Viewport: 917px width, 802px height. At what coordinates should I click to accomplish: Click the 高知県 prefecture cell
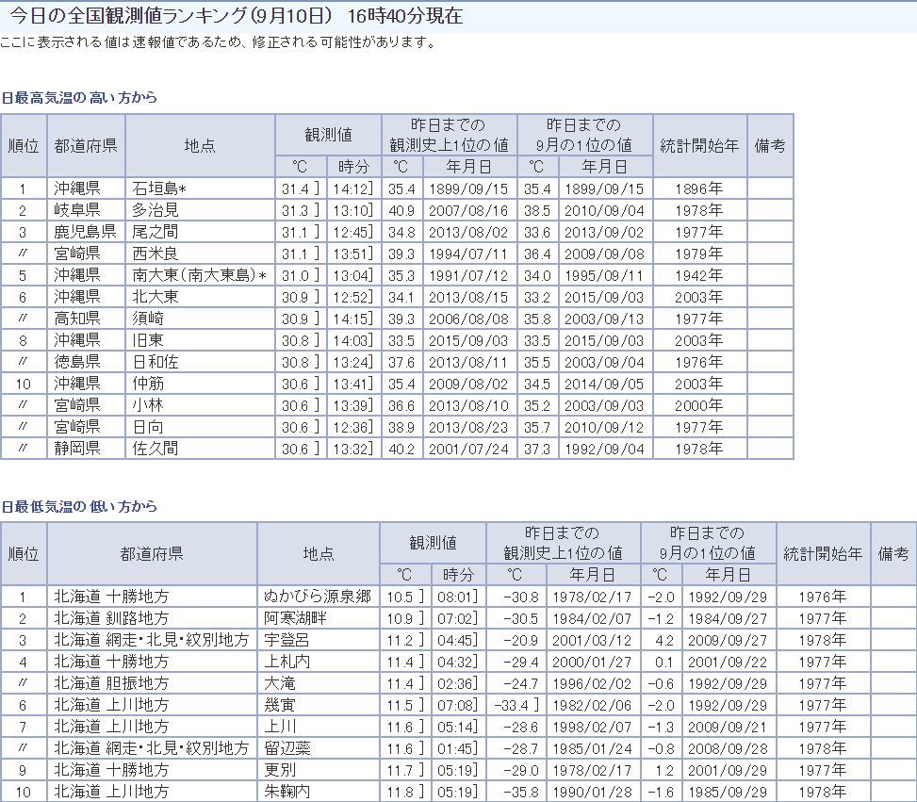76,319
